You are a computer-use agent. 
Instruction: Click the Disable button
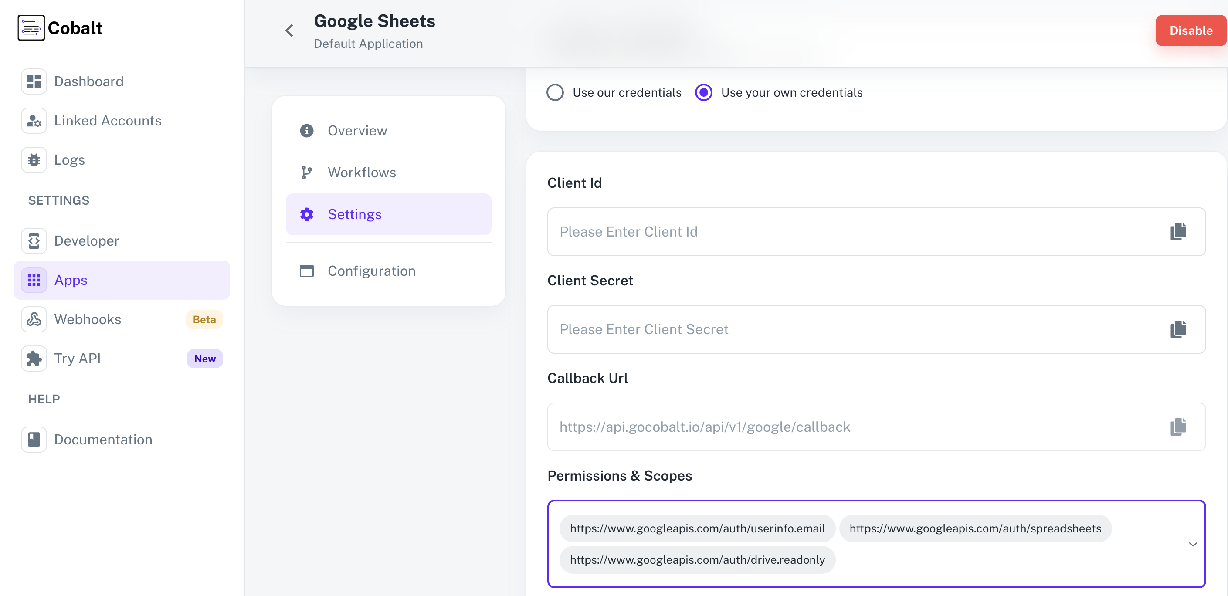1191,30
